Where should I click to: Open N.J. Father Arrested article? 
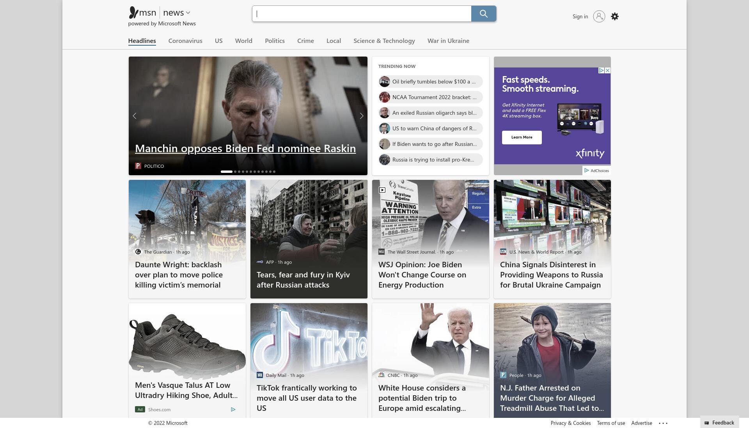(x=552, y=398)
